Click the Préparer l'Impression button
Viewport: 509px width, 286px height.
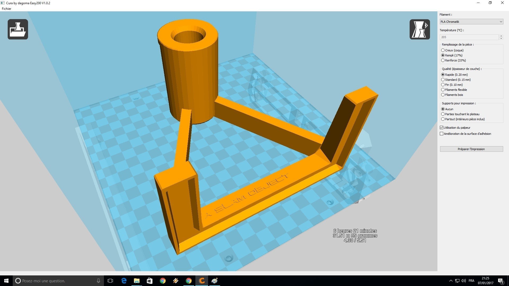coord(471,149)
